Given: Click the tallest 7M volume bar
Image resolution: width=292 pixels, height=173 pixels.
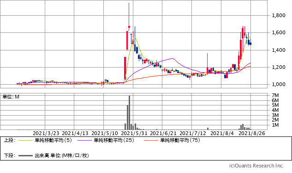Looking at the screenshot, I should click(130, 113).
